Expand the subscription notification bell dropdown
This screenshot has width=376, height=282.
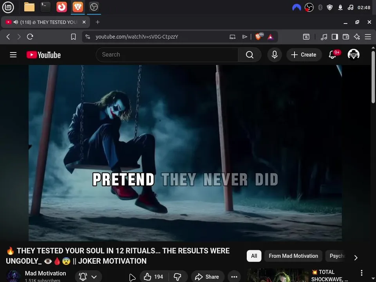88,277
